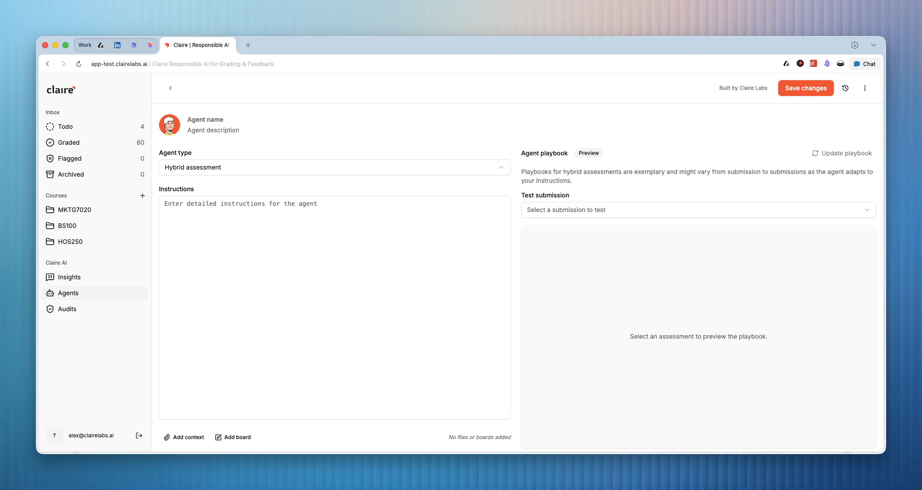Click the Update playbook link
Screen dimensions: 922x490
(841, 153)
